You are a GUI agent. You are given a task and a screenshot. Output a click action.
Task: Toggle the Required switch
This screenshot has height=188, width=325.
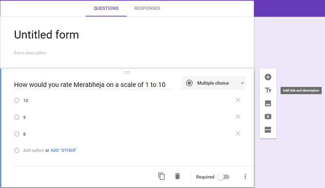[x=223, y=177]
